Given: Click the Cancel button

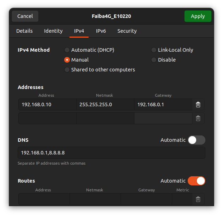Looking at the screenshot, I should pyautogui.click(x=25, y=16).
